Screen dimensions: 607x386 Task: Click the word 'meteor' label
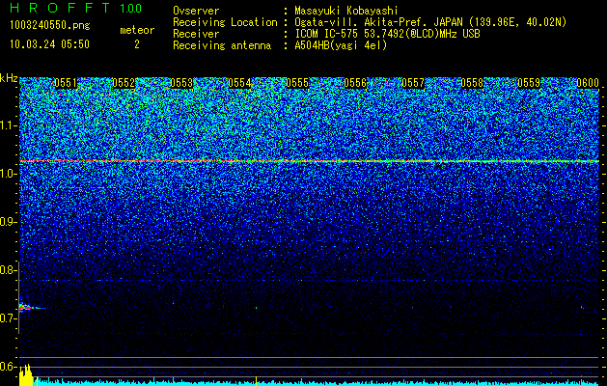tap(137, 30)
